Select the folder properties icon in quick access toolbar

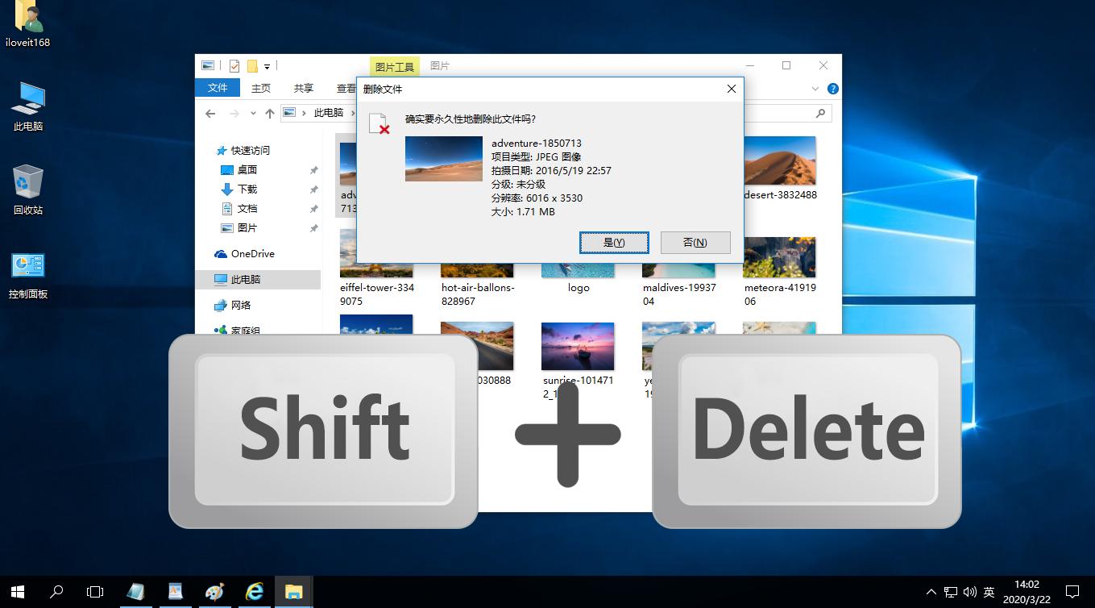pos(234,65)
